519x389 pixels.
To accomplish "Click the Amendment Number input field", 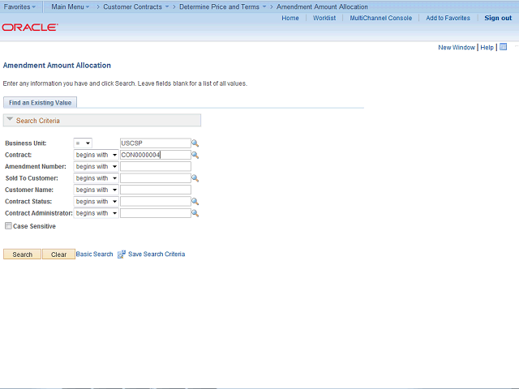I will [x=155, y=166].
